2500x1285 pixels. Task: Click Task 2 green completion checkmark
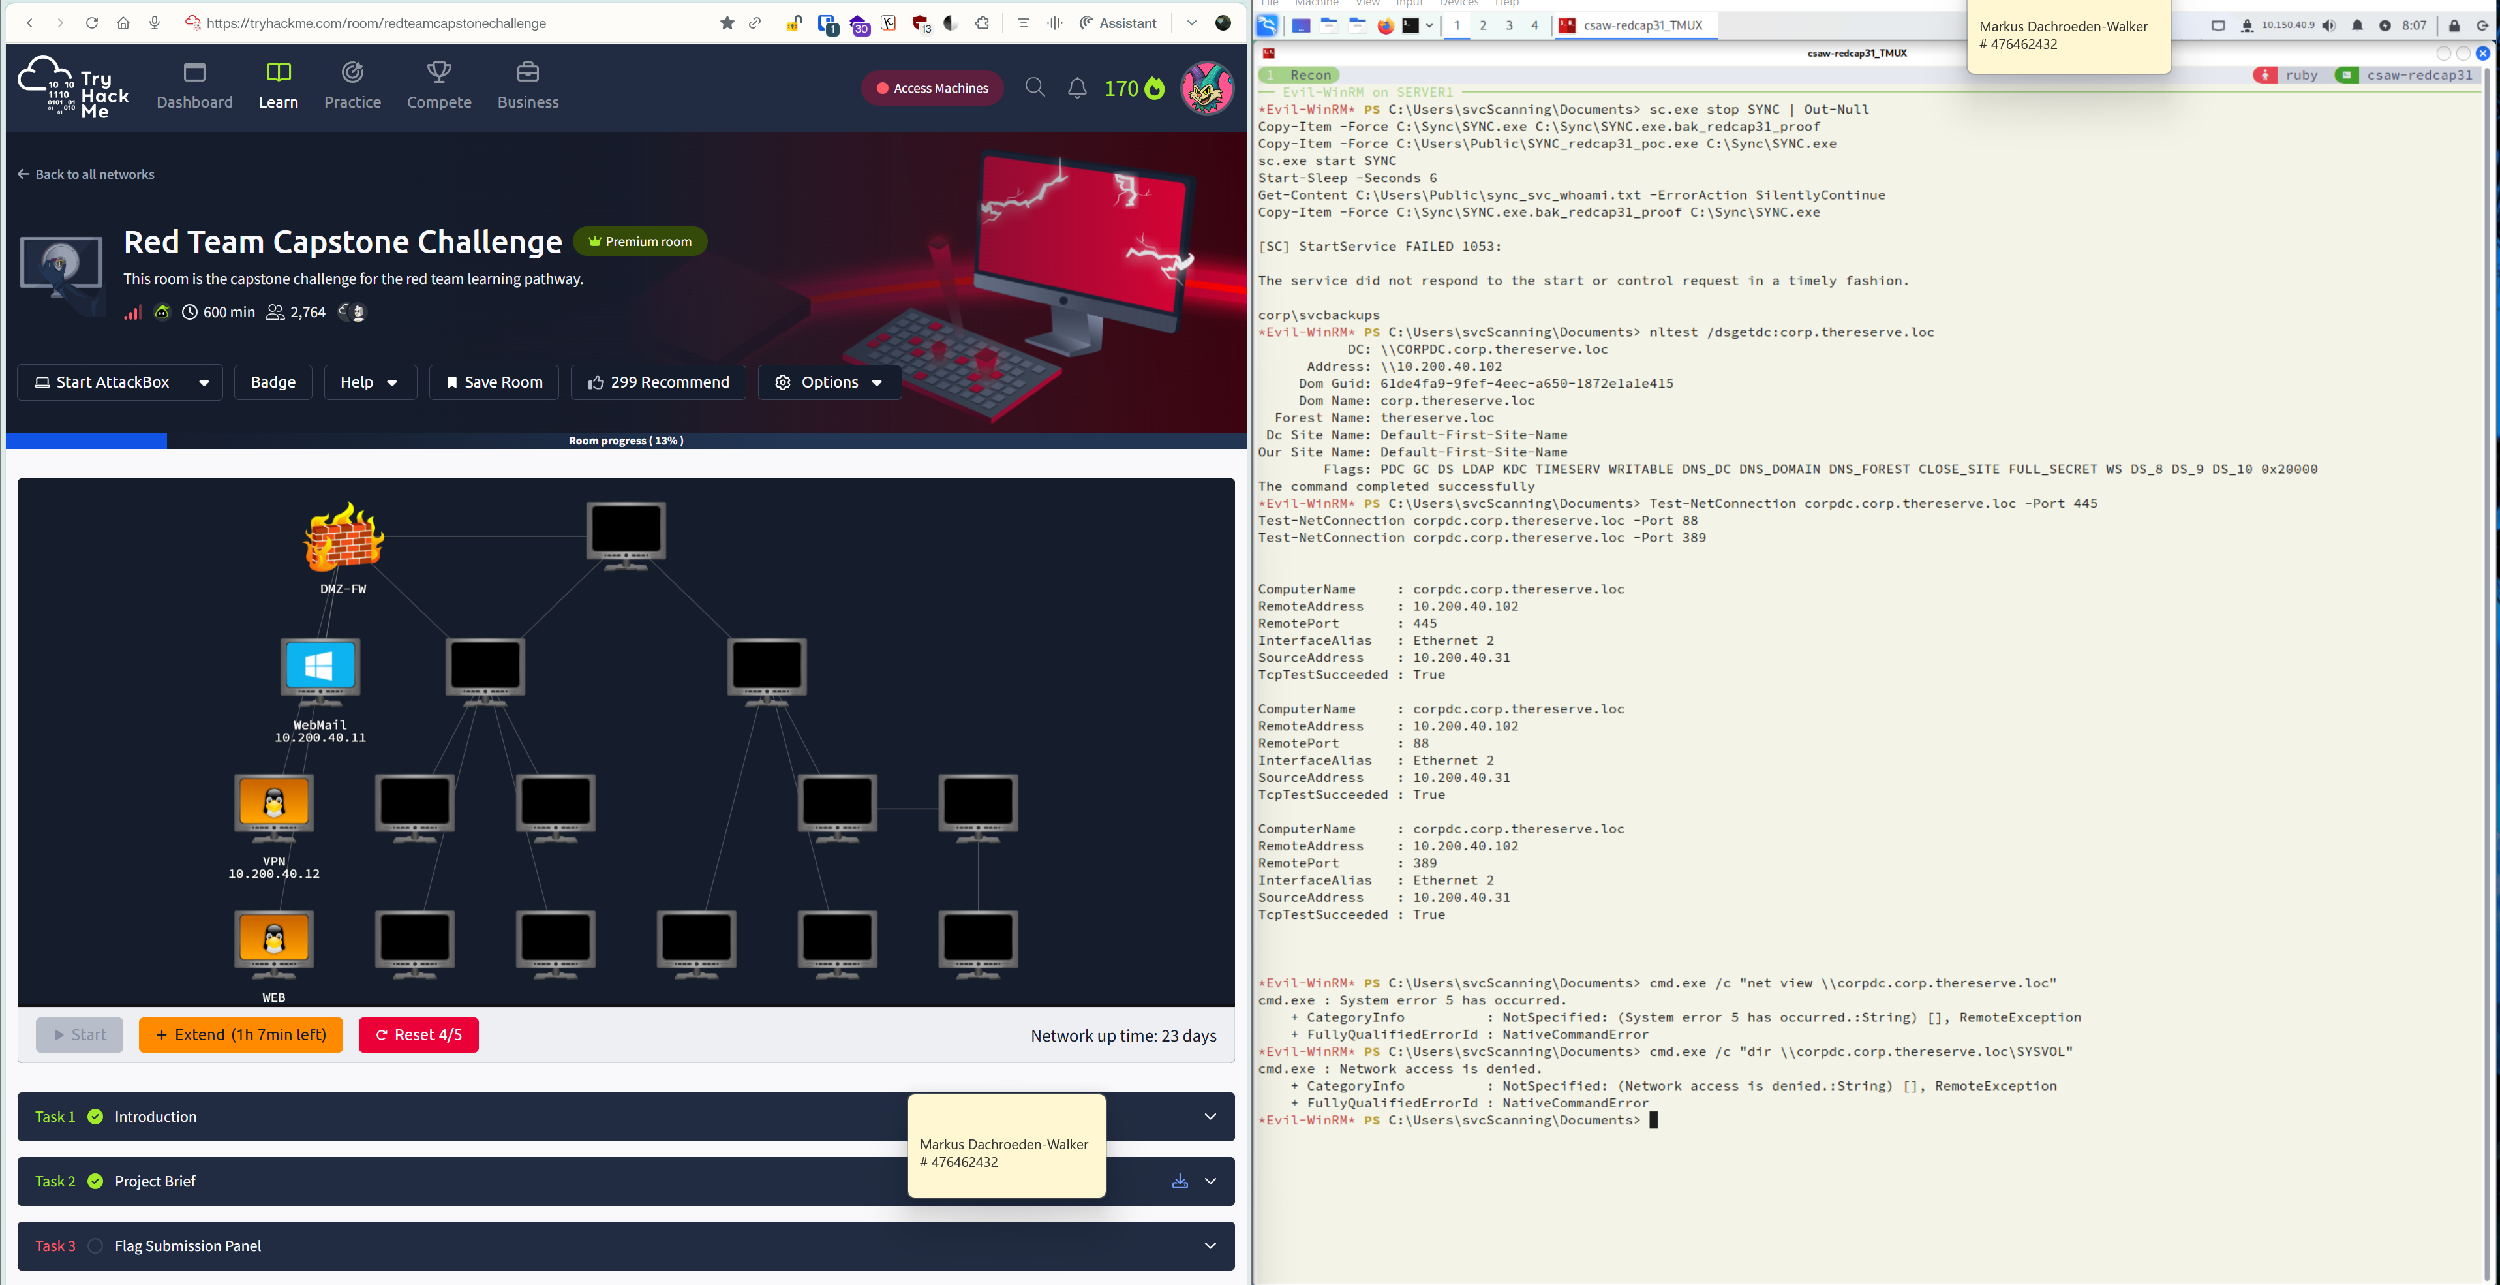pos(95,1181)
